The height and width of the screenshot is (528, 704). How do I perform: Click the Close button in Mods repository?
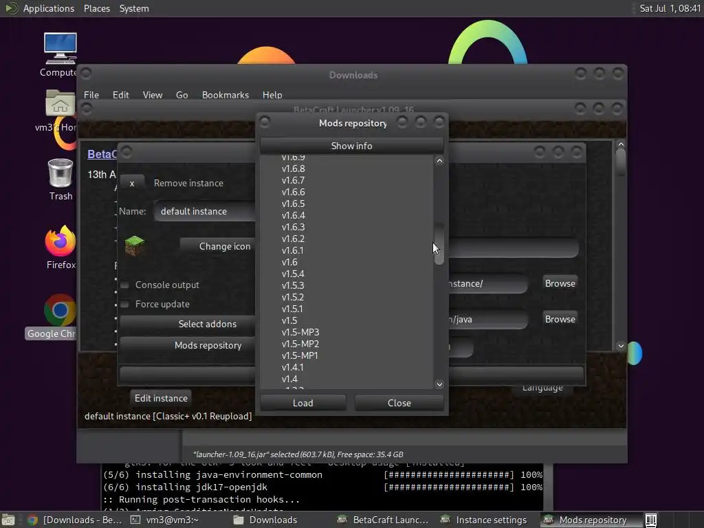399,403
